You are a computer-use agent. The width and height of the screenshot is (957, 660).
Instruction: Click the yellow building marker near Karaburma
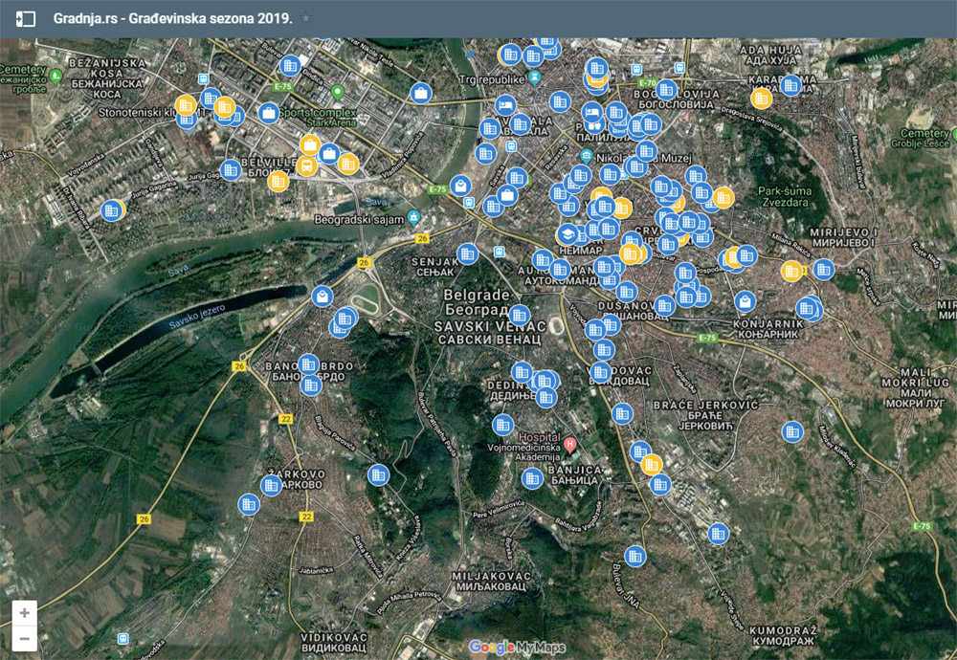coord(762,98)
